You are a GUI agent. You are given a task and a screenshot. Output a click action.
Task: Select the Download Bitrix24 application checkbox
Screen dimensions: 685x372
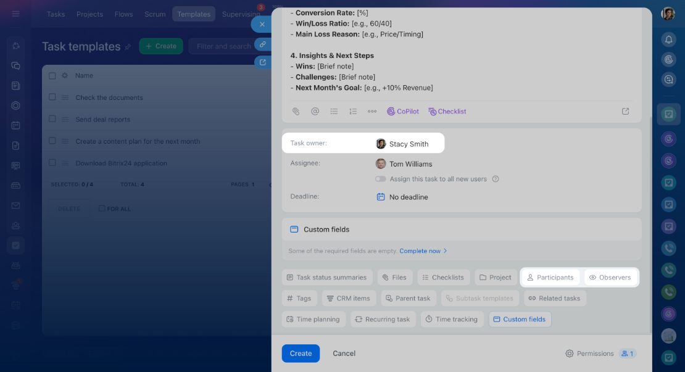coord(52,162)
